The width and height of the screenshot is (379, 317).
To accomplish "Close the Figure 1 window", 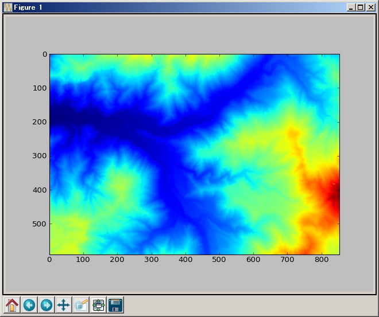I will coord(370,7).
